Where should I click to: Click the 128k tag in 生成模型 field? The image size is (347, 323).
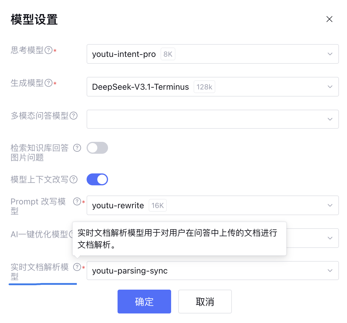point(204,87)
